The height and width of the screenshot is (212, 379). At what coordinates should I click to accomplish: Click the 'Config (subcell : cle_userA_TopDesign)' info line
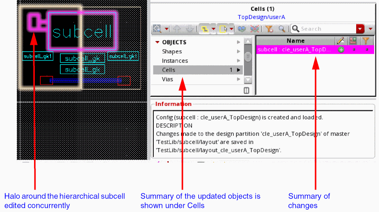click(239, 117)
